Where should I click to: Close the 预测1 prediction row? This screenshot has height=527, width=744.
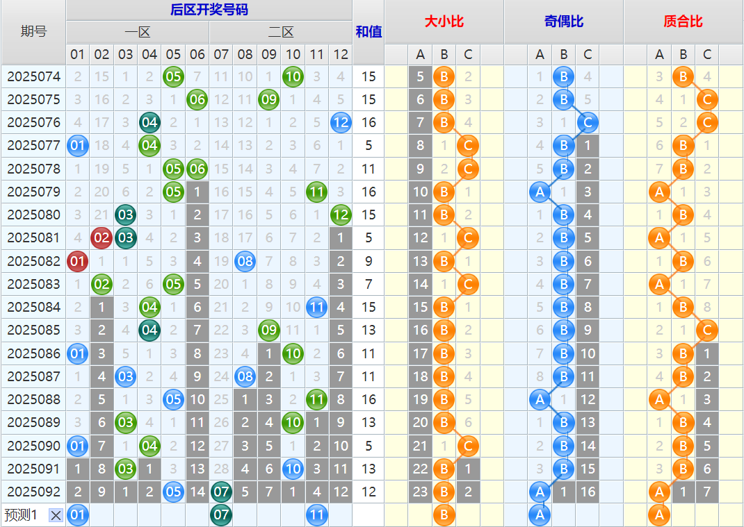pos(56,515)
